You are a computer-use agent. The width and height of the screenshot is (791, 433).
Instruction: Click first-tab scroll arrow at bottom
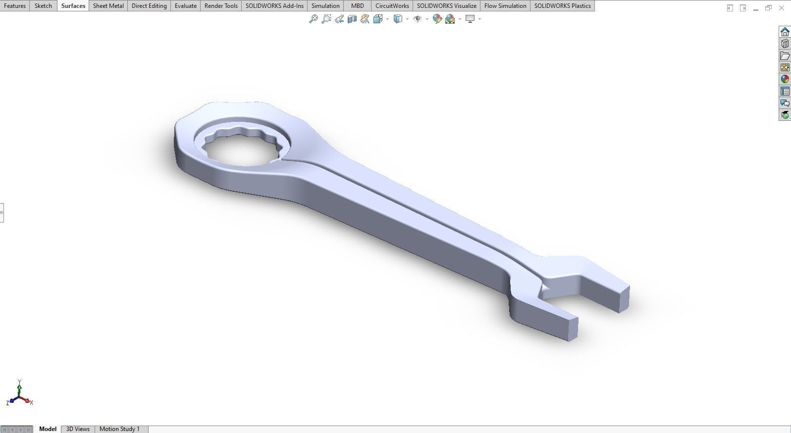(5, 429)
